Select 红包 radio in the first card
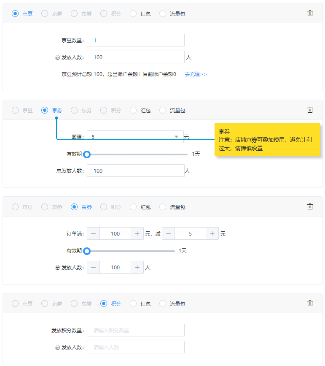325x366 pixels. [133, 14]
